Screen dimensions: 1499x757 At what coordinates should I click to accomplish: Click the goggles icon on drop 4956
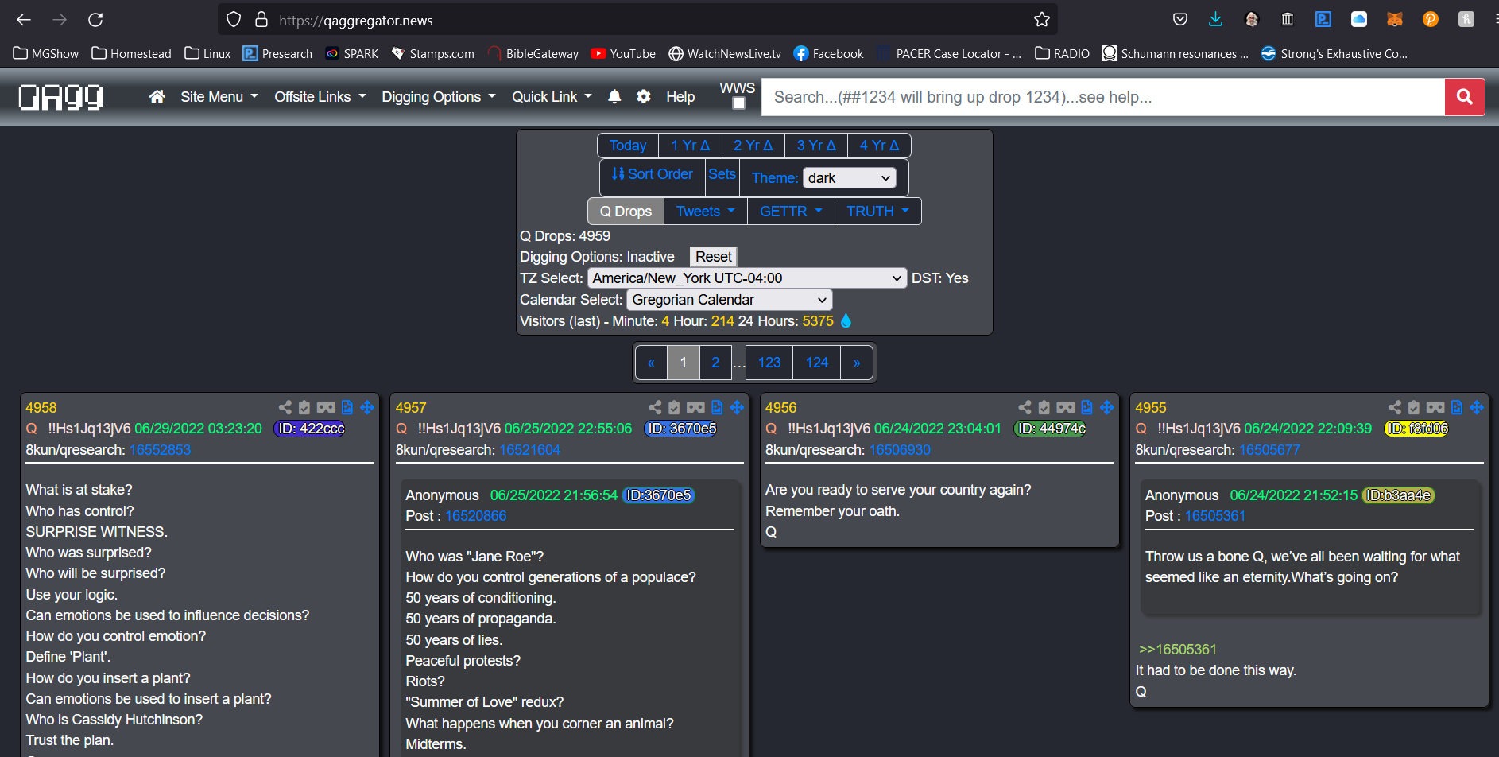tap(1066, 407)
